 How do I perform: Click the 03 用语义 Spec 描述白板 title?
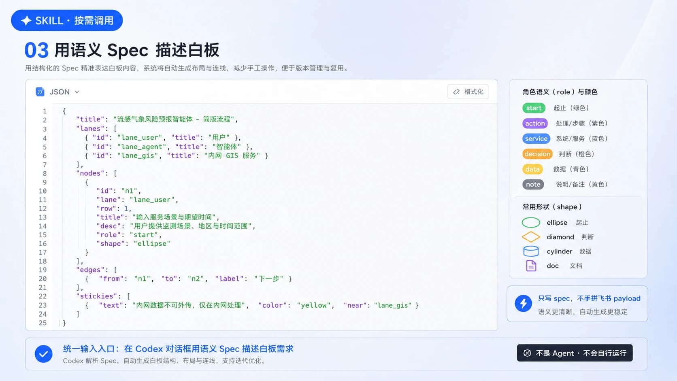122,50
